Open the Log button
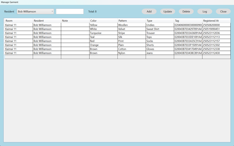Viewport: 234px width, 146px height. (205, 12)
